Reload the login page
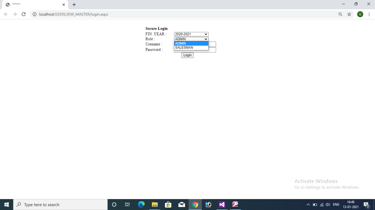The width and height of the screenshot is (375, 210). [24, 14]
